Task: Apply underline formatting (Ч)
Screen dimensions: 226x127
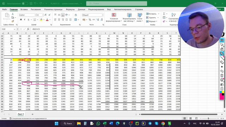Action: click(28, 20)
